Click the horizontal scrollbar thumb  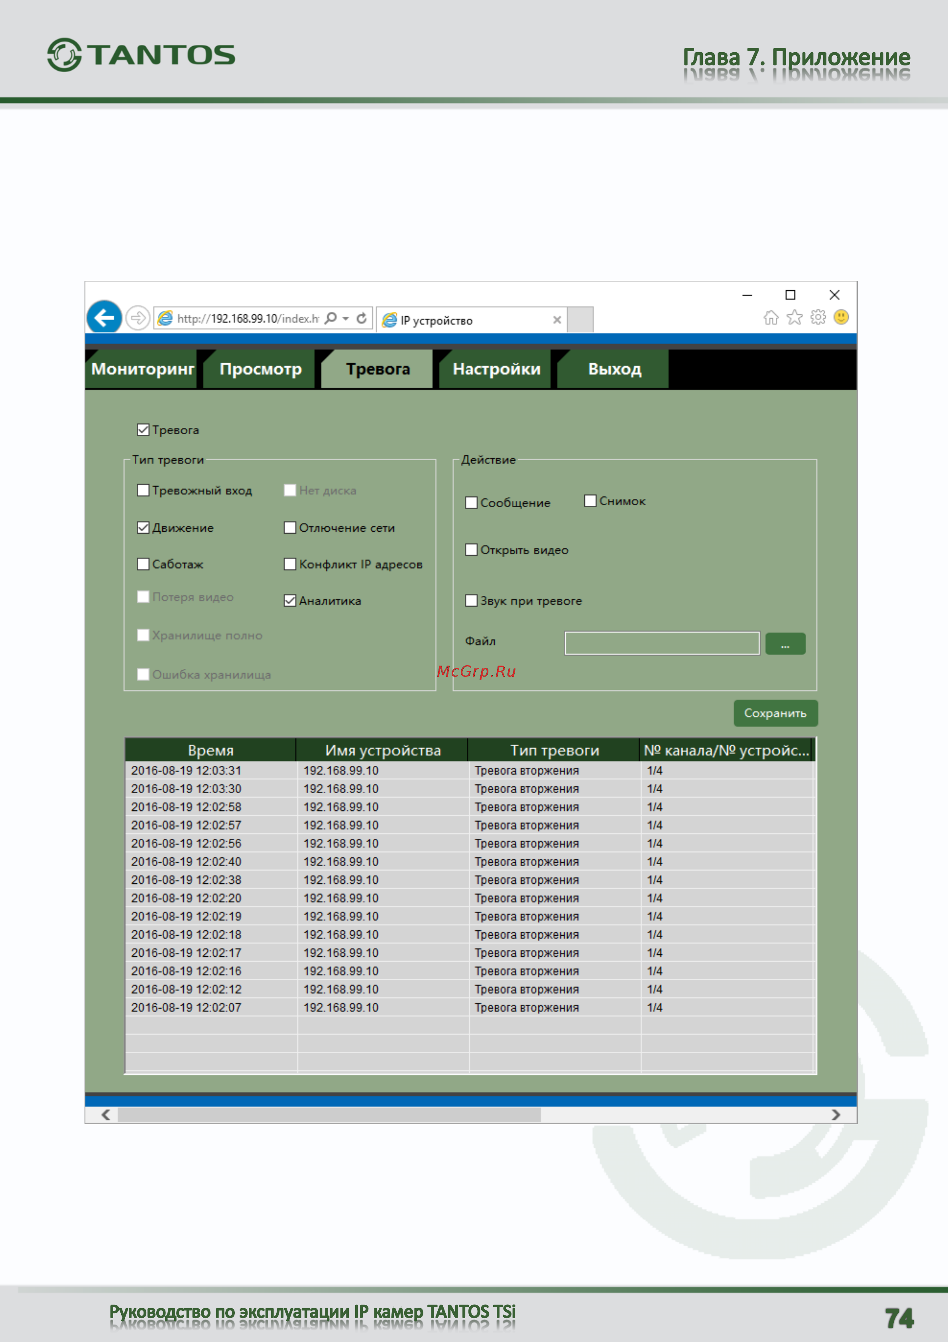pyautogui.click(x=329, y=1115)
